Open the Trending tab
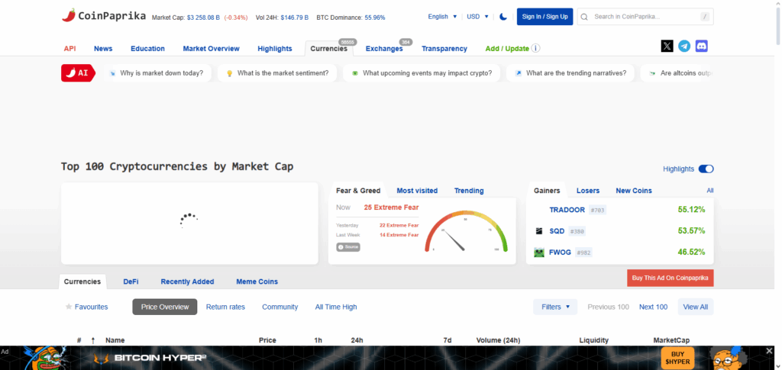Image resolution: width=782 pixels, height=370 pixels. click(468, 191)
